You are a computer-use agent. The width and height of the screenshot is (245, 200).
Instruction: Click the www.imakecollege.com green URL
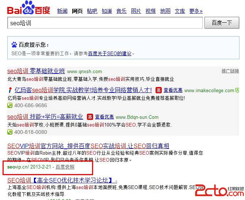(x=209, y=90)
